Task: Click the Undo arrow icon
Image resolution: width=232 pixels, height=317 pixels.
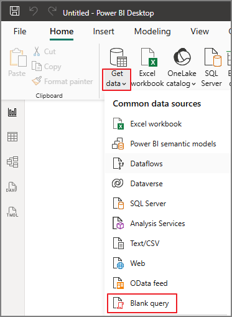Action: (x=34, y=11)
